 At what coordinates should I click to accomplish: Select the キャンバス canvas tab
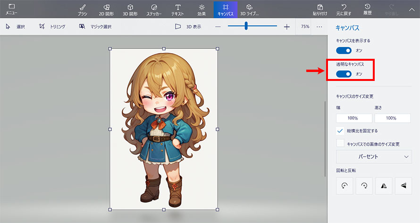pyautogui.click(x=226, y=10)
